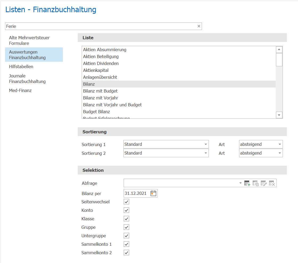This screenshot has height=263, width=298.
Task: Edit the selected Abfrage query
Action: pos(264,183)
